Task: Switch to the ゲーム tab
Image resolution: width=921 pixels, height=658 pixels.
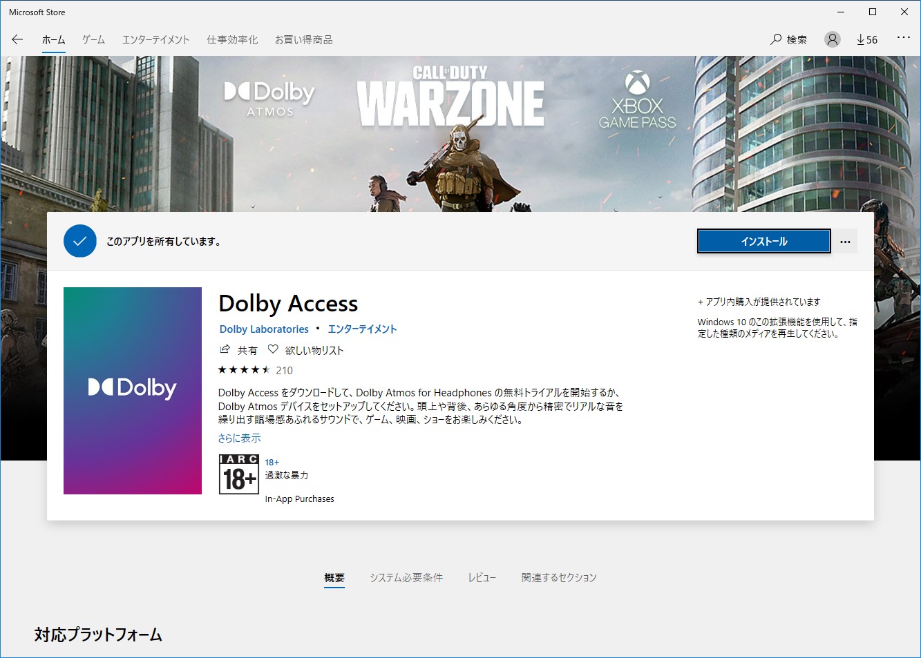Action: coord(93,39)
